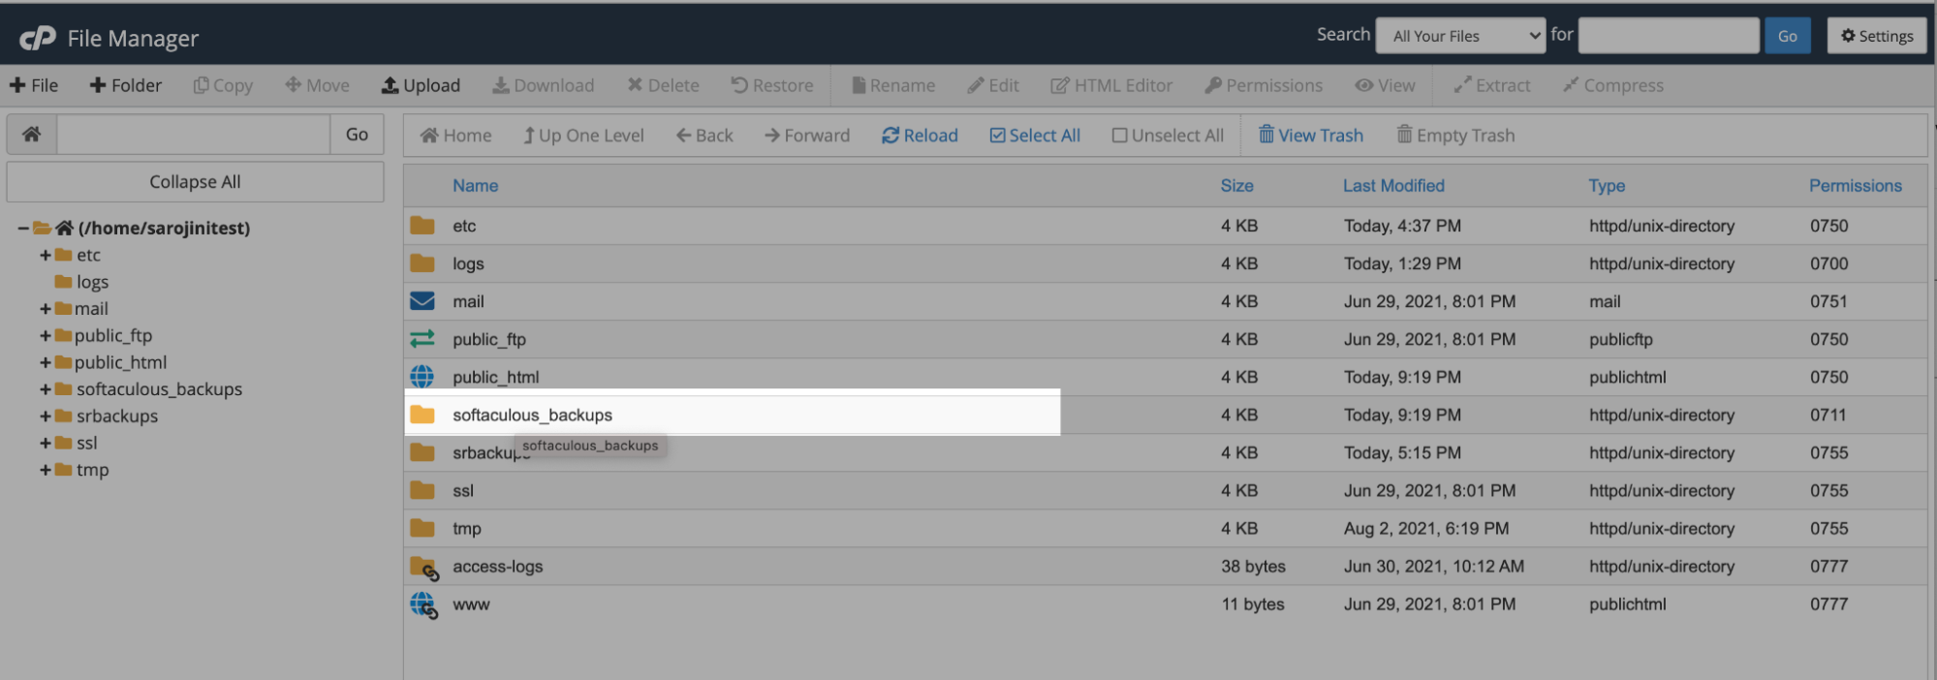Click the public_html globe icon

[422, 377]
